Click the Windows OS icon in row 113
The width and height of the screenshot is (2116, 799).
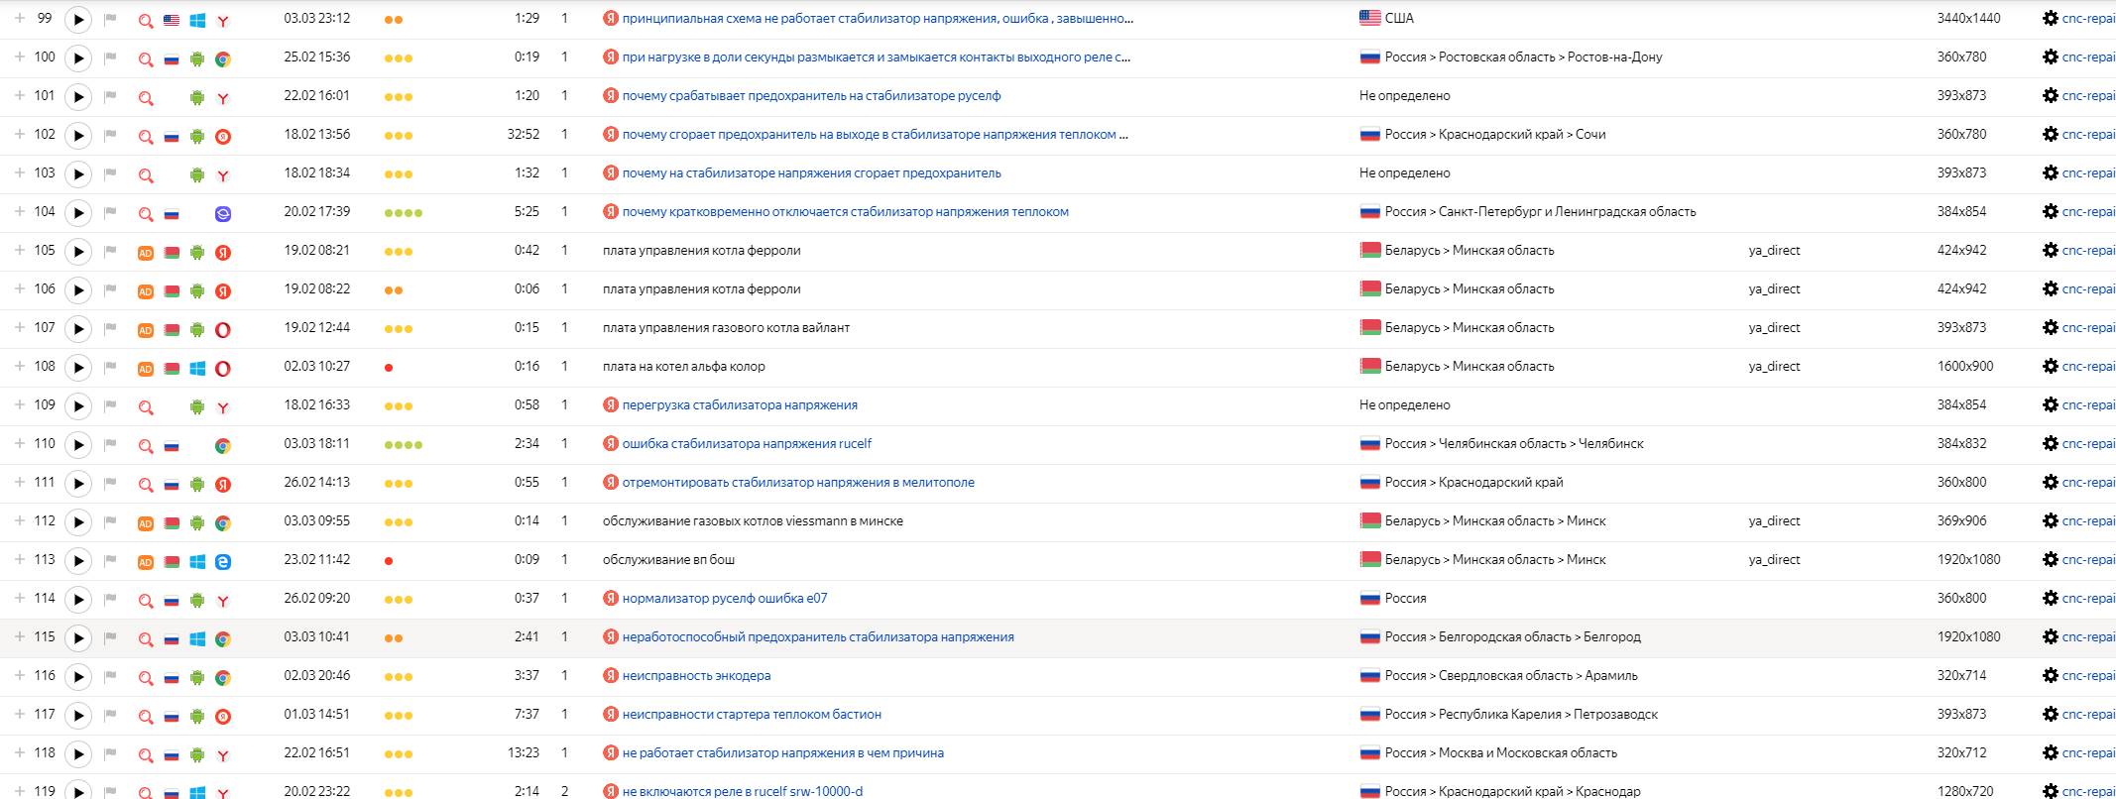pyautogui.click(x=197, y=561)
